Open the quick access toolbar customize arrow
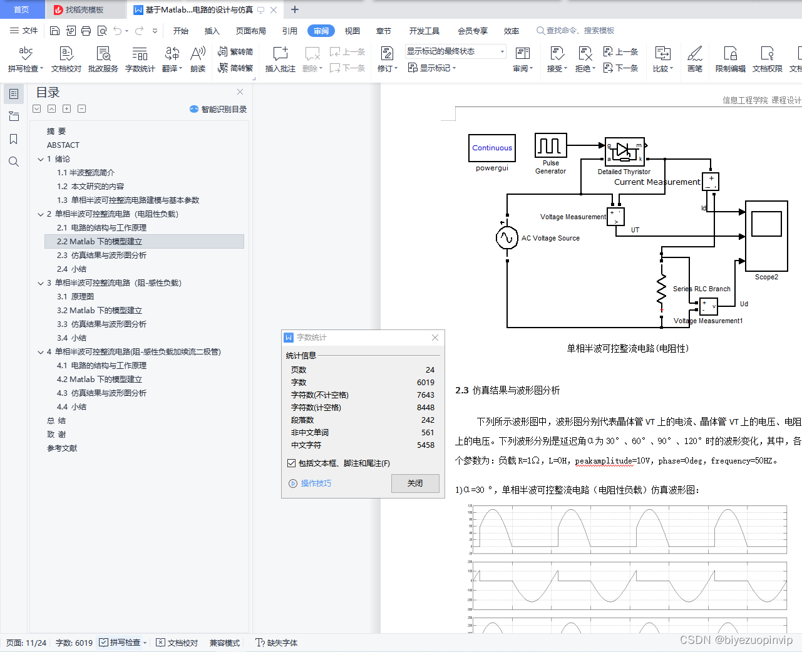Screen dimensions: 802x652 pyautogui.click(x=155, y=31)
